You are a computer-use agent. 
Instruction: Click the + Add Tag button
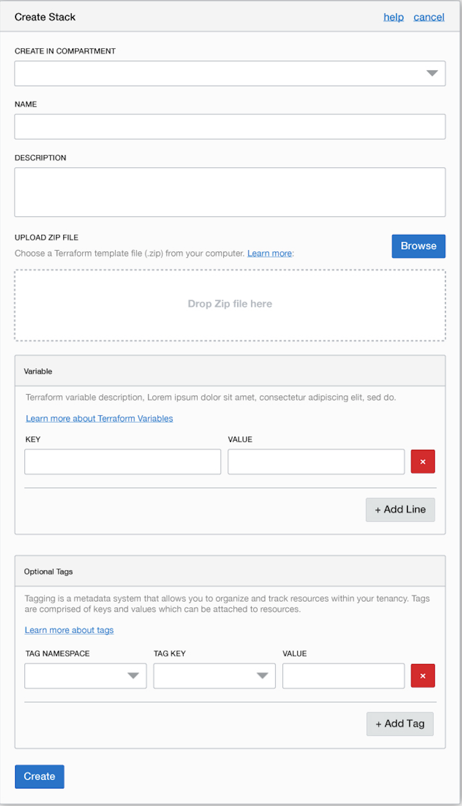pyautogui.click(x=400, y=724)
